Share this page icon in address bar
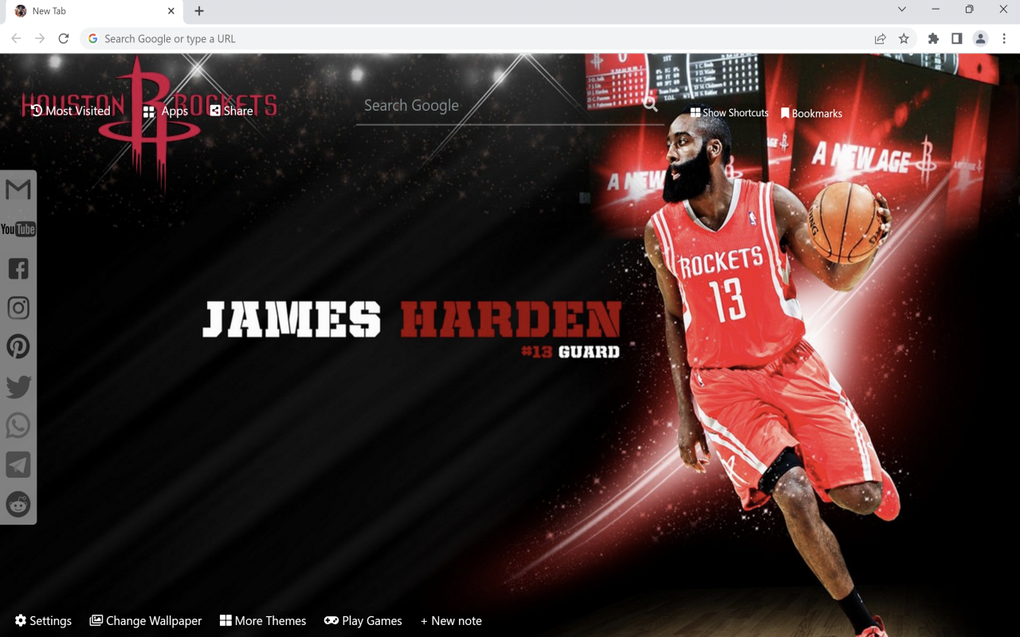This screenshot has width=1020, height=637. (880, 38)
